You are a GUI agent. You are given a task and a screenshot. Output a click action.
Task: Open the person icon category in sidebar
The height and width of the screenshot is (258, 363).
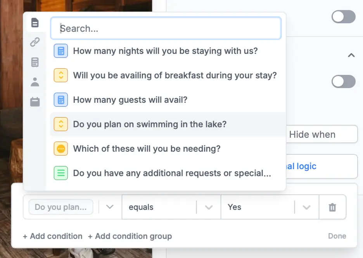(35, 82)
